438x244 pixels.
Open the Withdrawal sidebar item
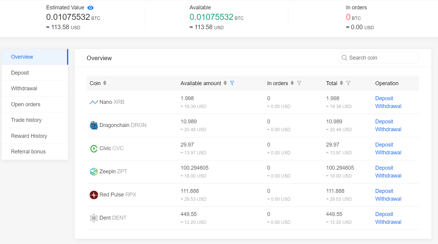coord(35,88)
